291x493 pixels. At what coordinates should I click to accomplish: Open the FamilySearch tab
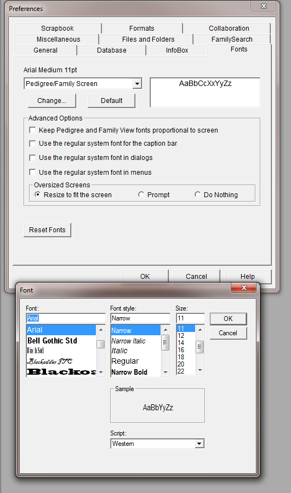(232, 39)
